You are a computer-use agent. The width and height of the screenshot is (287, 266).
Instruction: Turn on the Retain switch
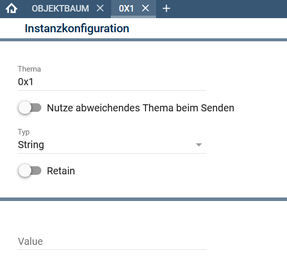(30, 171)
